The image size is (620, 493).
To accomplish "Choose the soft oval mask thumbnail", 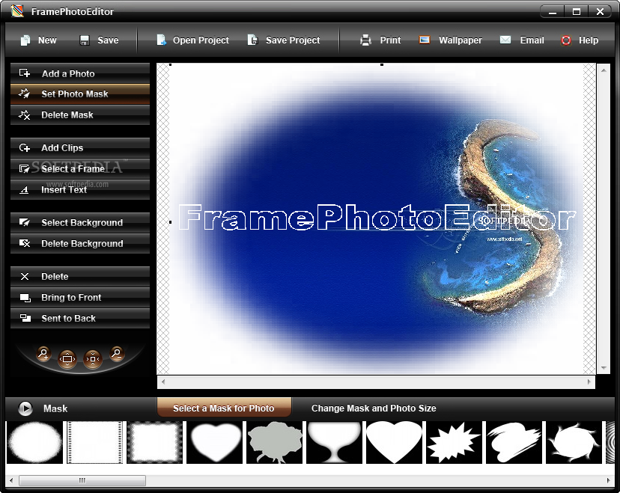I will [34, 442].
